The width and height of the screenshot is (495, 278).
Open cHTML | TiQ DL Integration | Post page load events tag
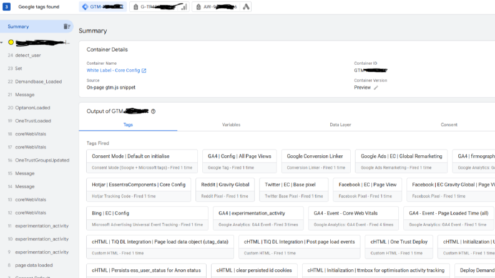(x=299, y=247)
